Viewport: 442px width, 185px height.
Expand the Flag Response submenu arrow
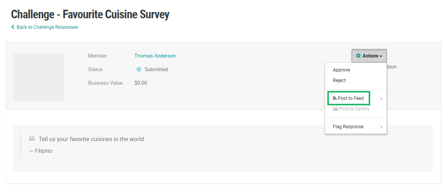click(x=382, y=127)
